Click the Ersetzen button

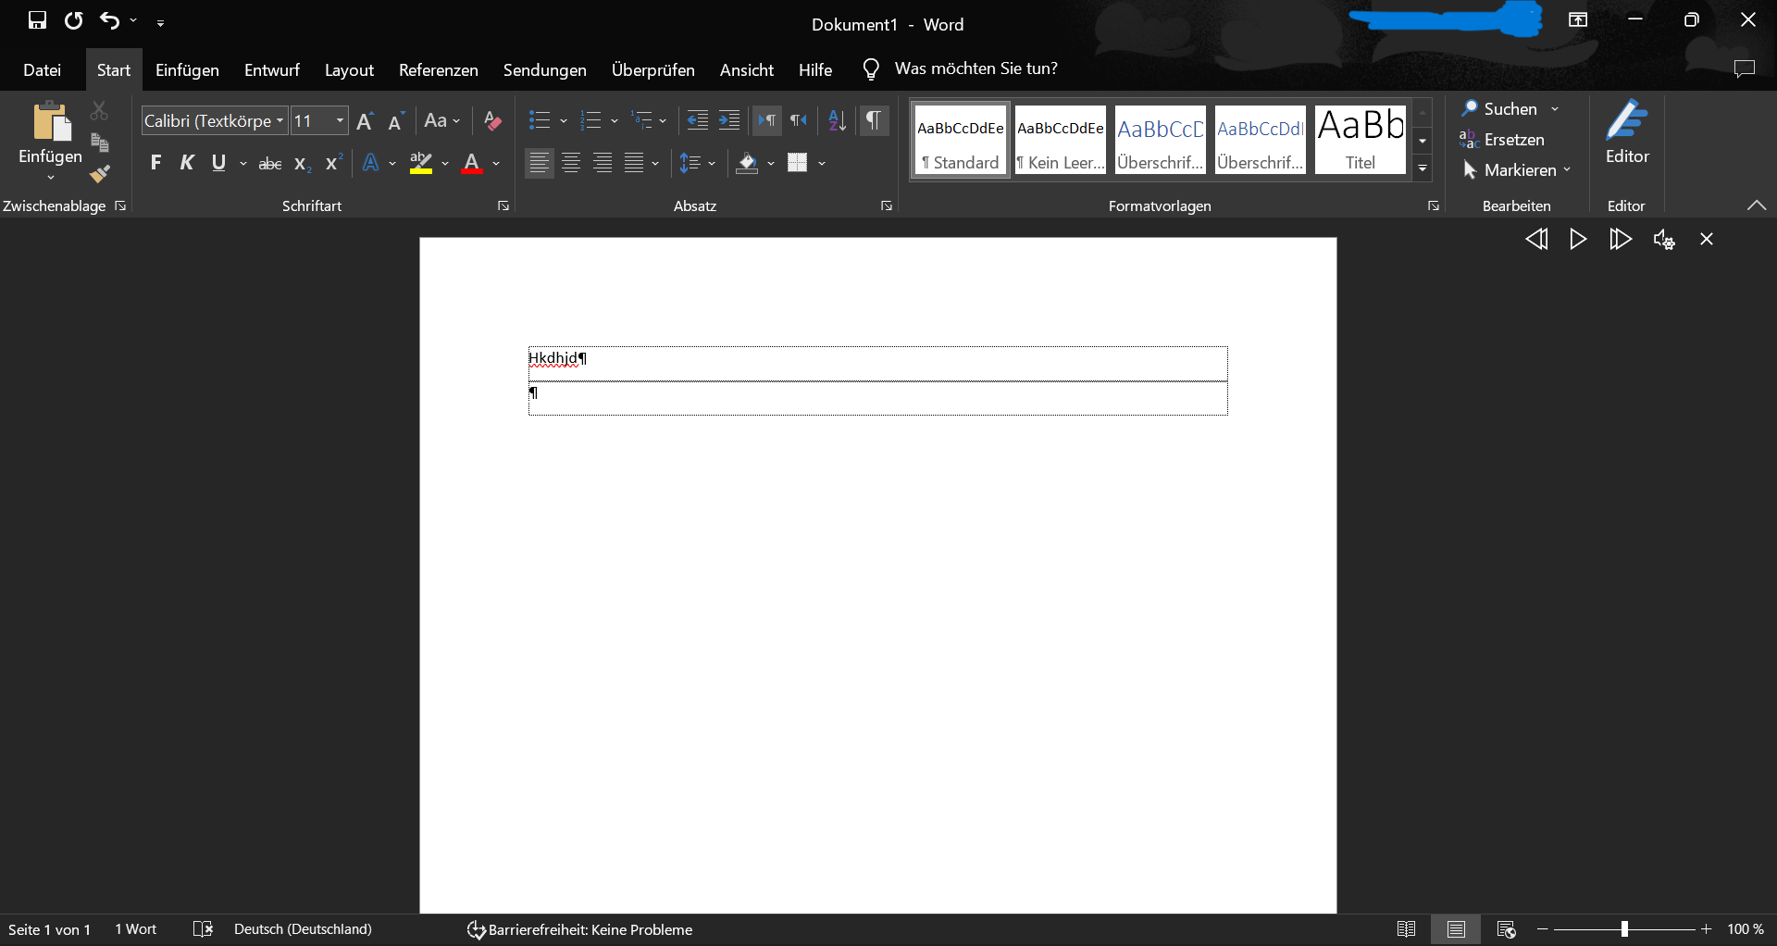[x=1502, y=140]
